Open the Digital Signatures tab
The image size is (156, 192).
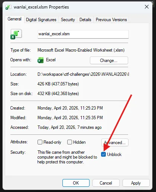click(x=41, y=20)
